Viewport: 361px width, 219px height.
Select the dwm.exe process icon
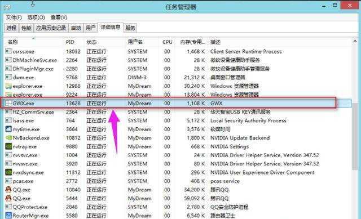pyautogui.click(x=8, y=77)
